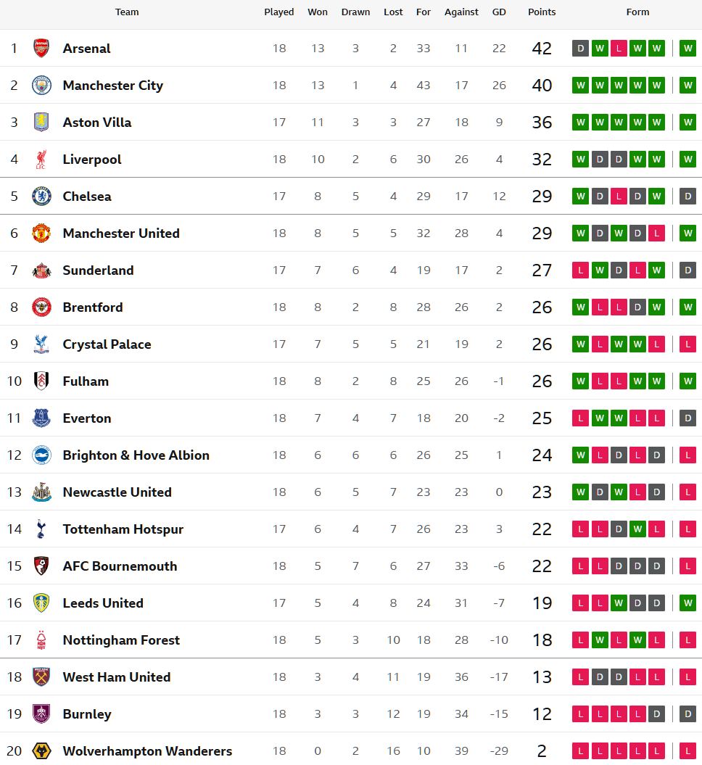Click Leeds United's latest W form badge

(x=688, y=603)
